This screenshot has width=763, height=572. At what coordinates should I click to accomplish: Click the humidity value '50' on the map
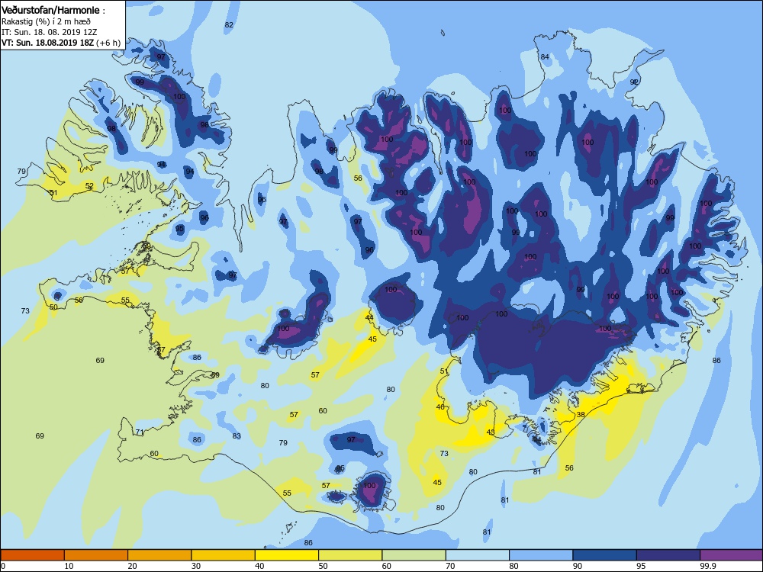53,307
